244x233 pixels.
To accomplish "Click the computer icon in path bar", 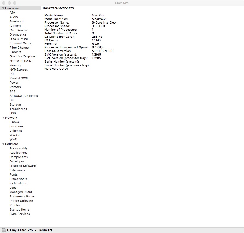I will click(4, 230).
